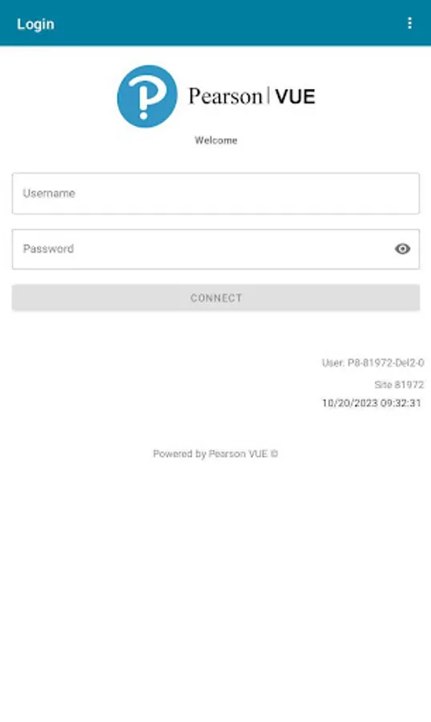Screen dimensions: 431x722
Task: Focus the Username input field
Action: (x=215, y=193)
